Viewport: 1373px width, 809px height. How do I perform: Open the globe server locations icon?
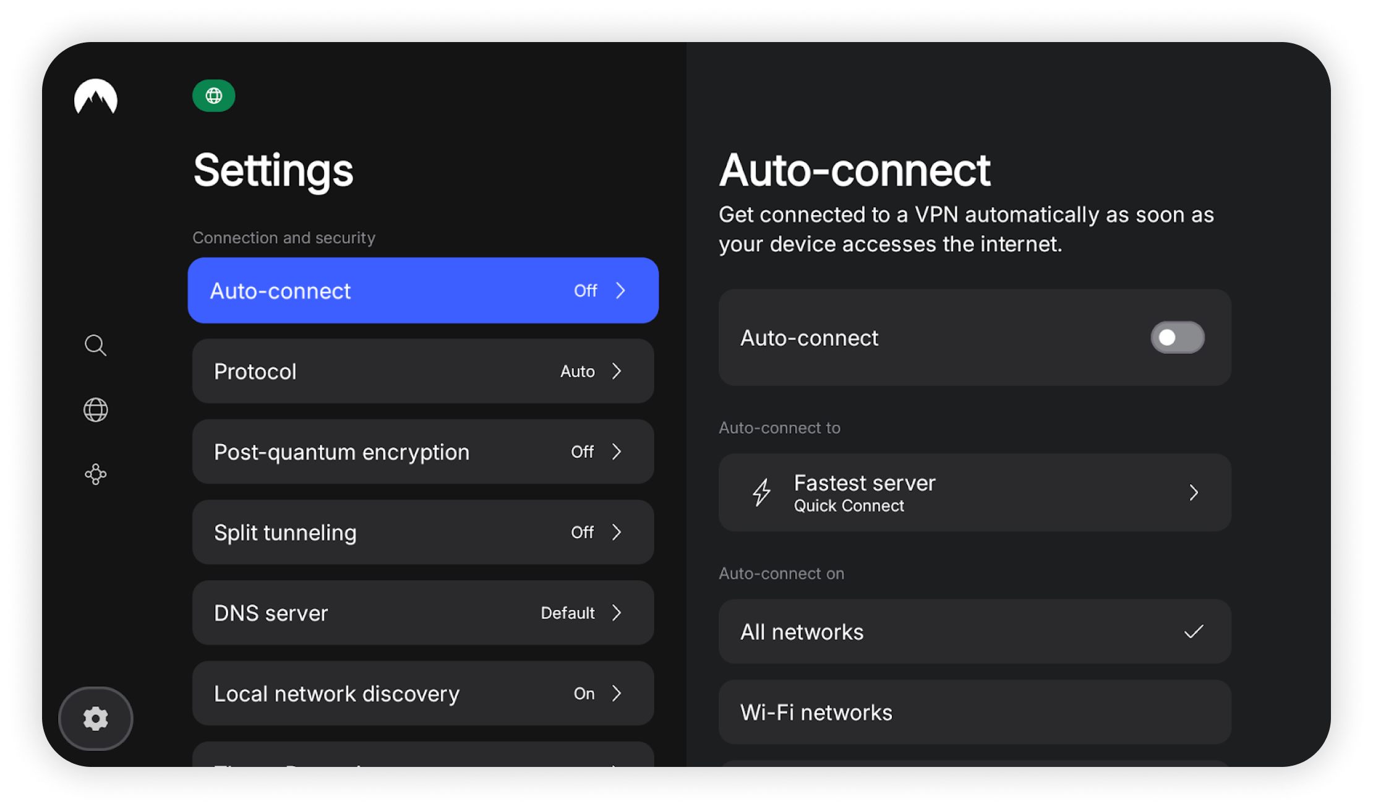95,409
